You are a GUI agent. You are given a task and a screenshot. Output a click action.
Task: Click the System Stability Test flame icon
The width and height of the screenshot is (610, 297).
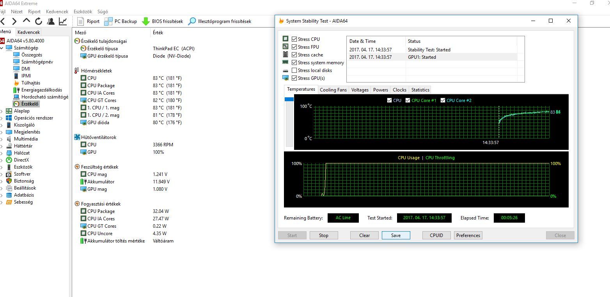(x=281, y=21)
